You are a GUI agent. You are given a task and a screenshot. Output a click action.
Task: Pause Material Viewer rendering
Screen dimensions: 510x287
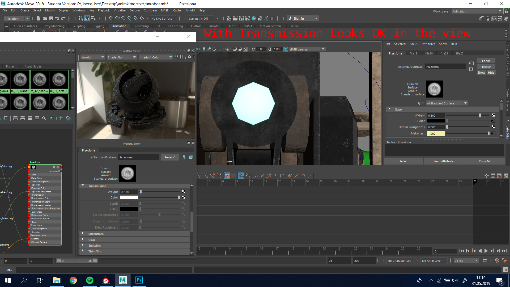[x=181, y=57]
